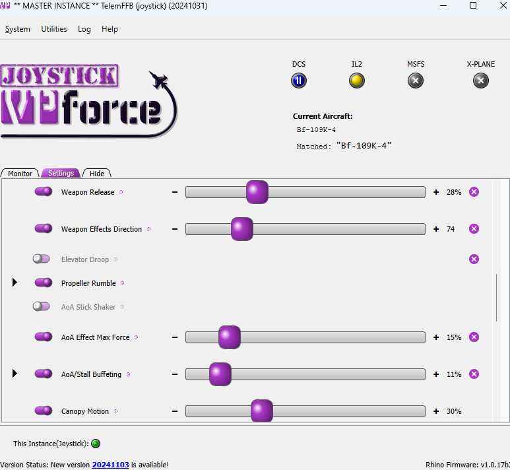Open the Log menu
Image resolution: width=510 pixels, height=470 pixels.
pos(84,29)
